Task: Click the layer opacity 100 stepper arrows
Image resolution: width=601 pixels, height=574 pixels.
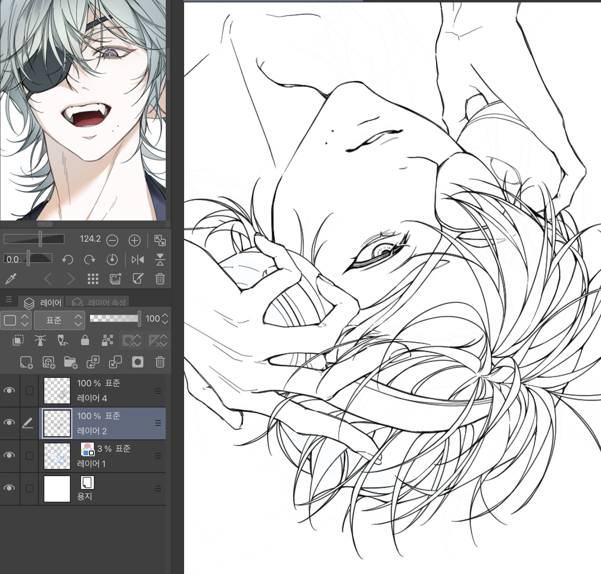Action: point(165,319)
